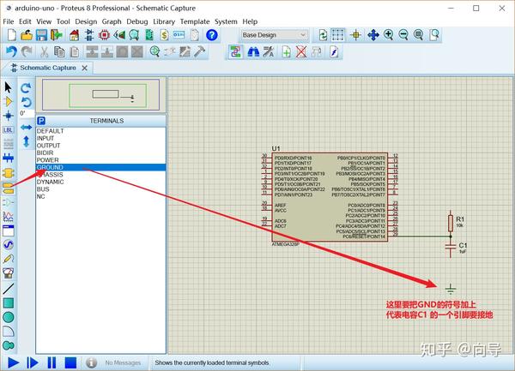Select the BUS terminal
Image resolution: width=515 pixels, height=371 pixels.
tap(100, 189)
